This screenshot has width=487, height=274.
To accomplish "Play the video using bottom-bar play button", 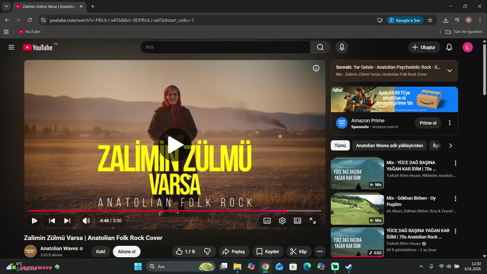I will pos(34,221).
